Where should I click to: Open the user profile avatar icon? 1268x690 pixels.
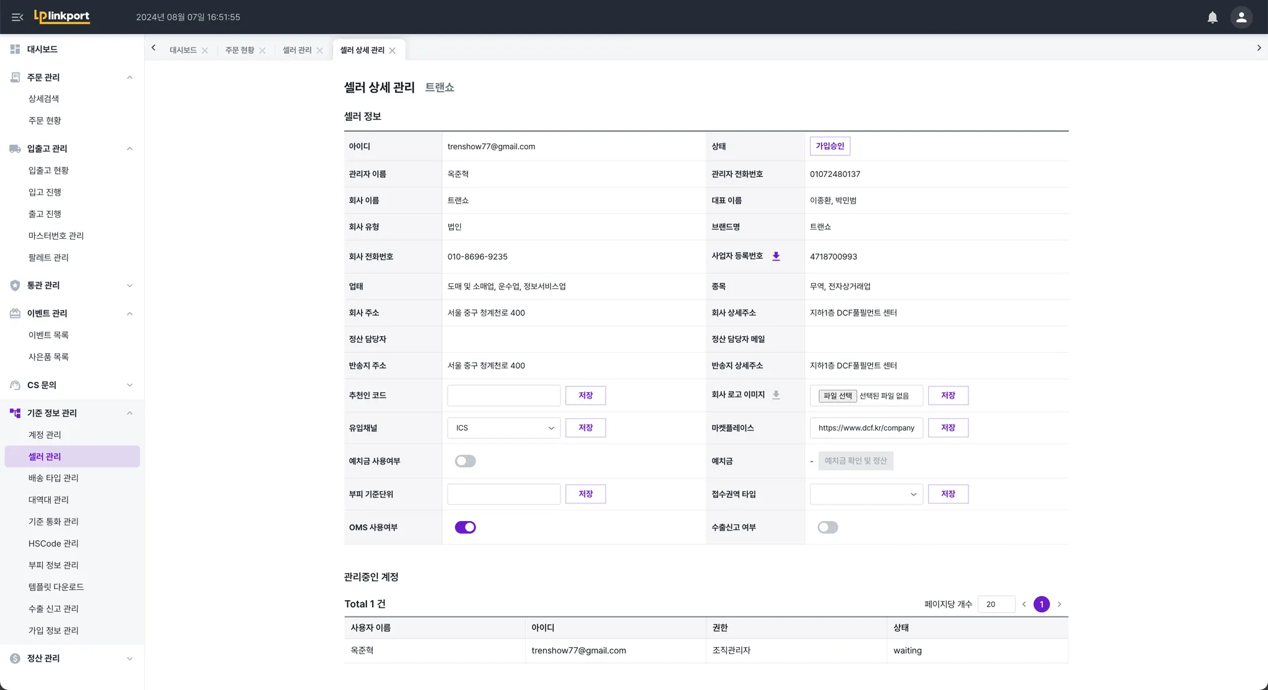[x=1241, y=17]
